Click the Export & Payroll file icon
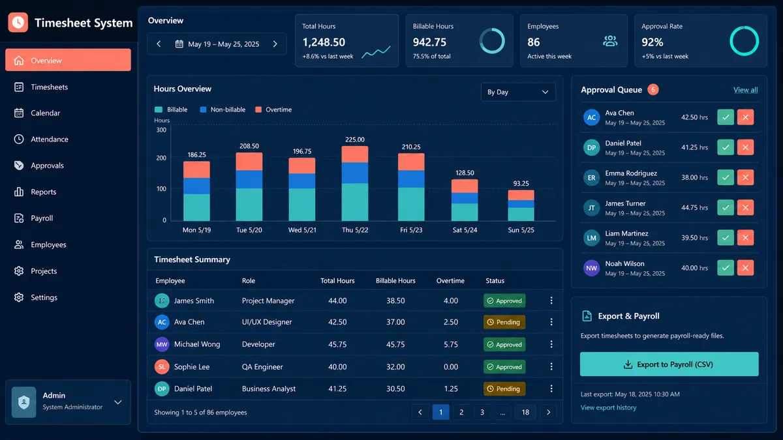This screenshot has height=440, width=783. 587,316
